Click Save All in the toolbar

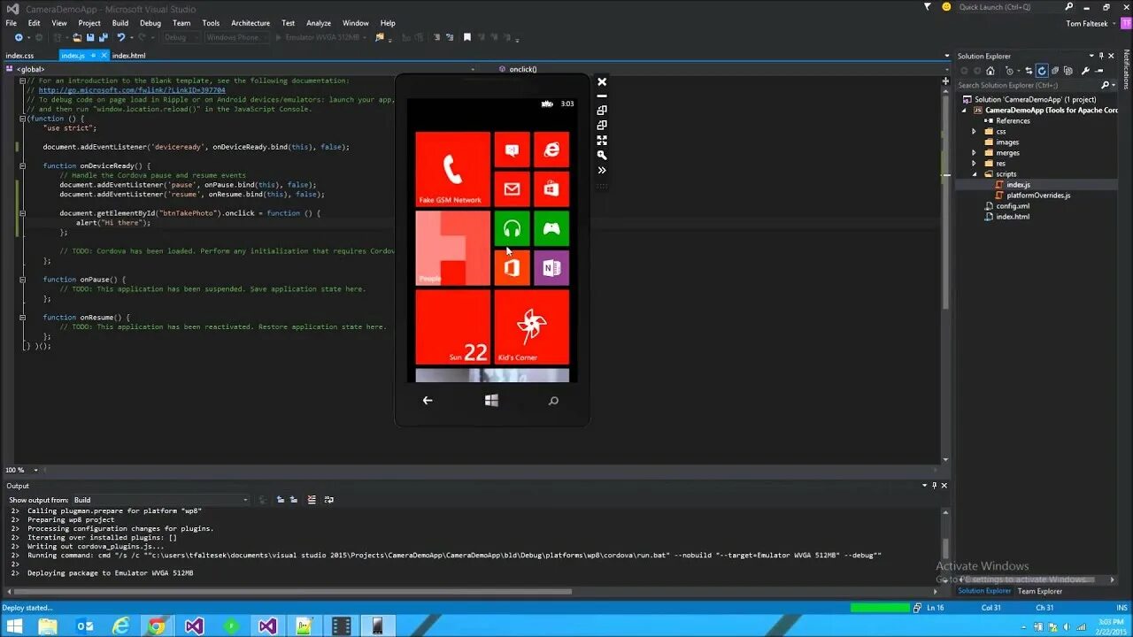point(102,37)
